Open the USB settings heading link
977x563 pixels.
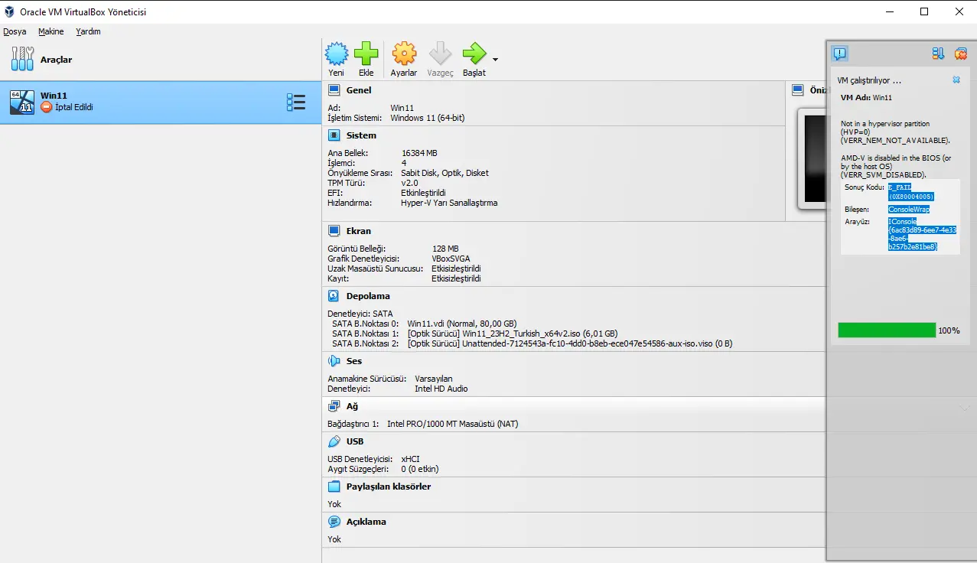[355, 441]
